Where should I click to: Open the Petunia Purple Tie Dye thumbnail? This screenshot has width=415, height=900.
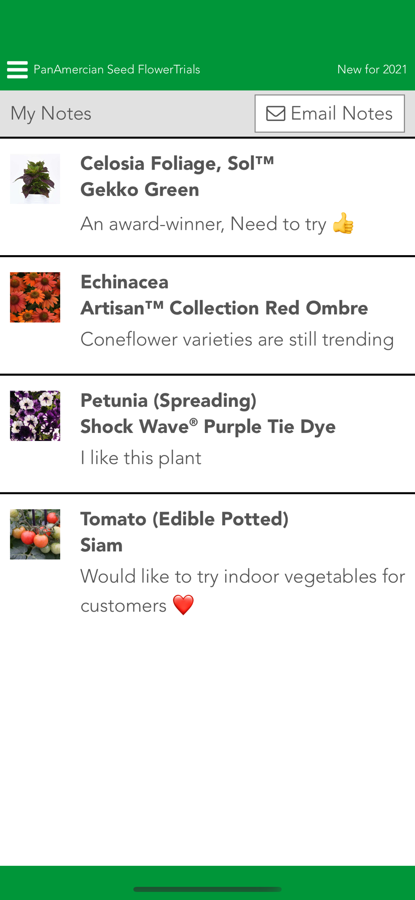click(x=35, y=415)
